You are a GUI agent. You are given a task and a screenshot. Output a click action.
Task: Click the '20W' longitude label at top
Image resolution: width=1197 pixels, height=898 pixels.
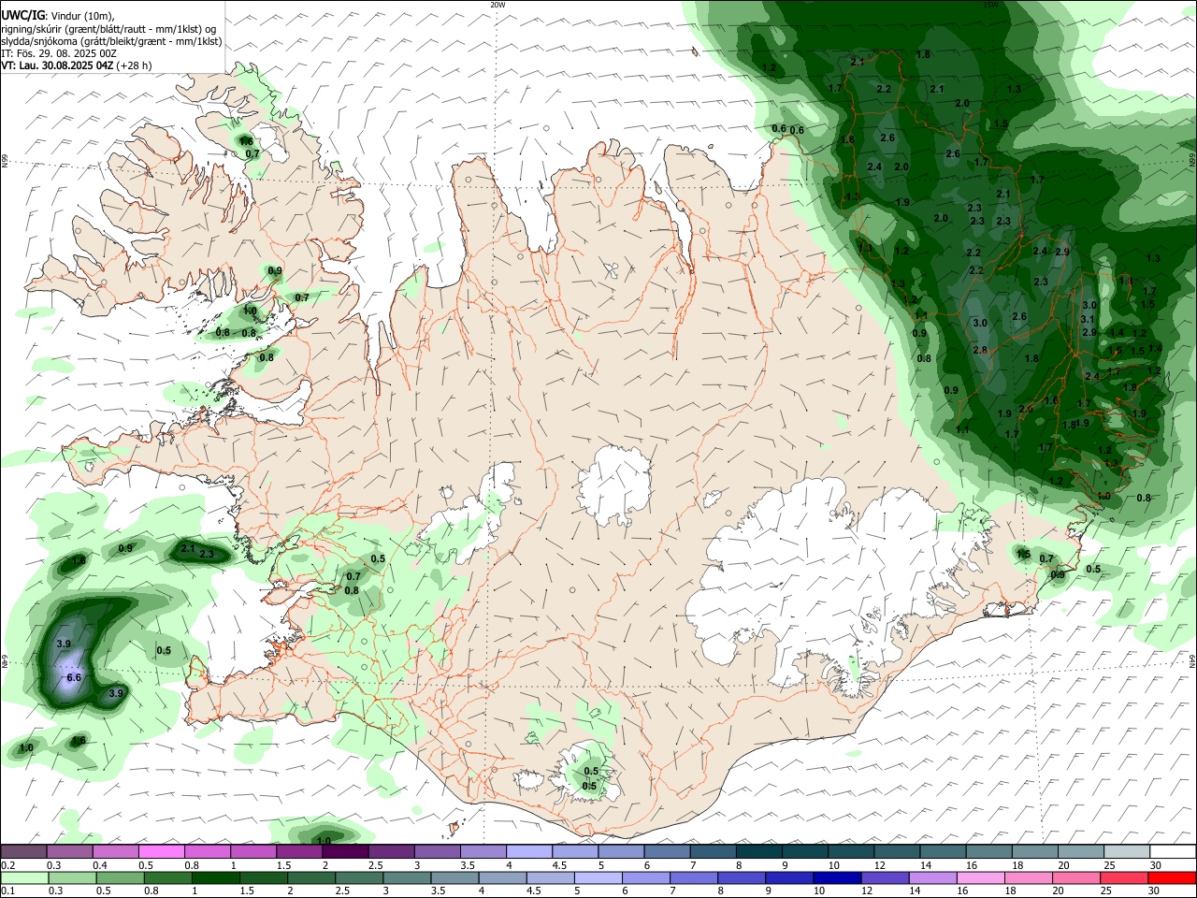pos(498,5)
